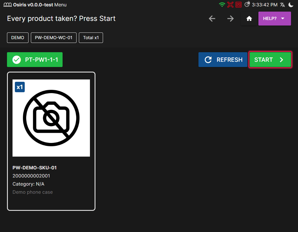
Task: Go back with the left arrow
Action: (212, 19)
